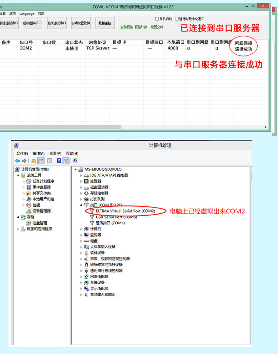Click the 数据监控 button
Viewport: 278px width, 354px height.
coord(105,23)
